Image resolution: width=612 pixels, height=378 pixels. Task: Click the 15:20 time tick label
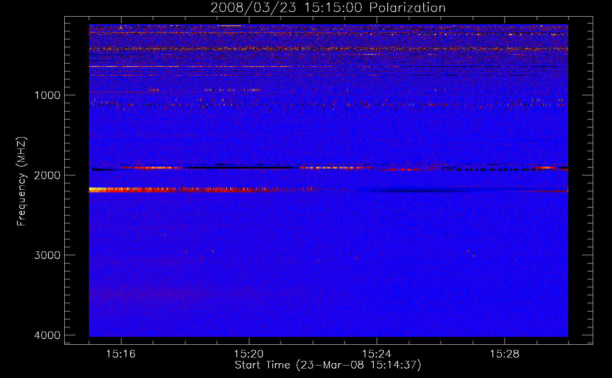249,354
